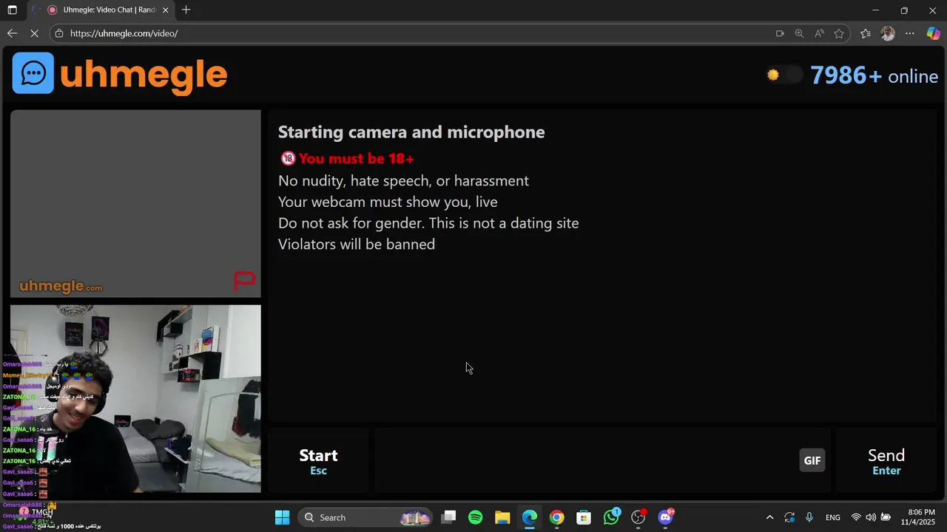Screen dimensions: 947x532
Task: Toggle the dark/light theme switch
Action: pyautogui.click(x=784, y=75)
